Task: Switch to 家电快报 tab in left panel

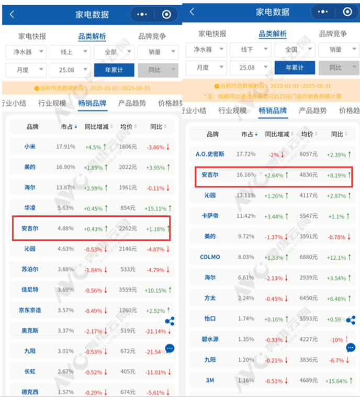Action: point(32,37)
